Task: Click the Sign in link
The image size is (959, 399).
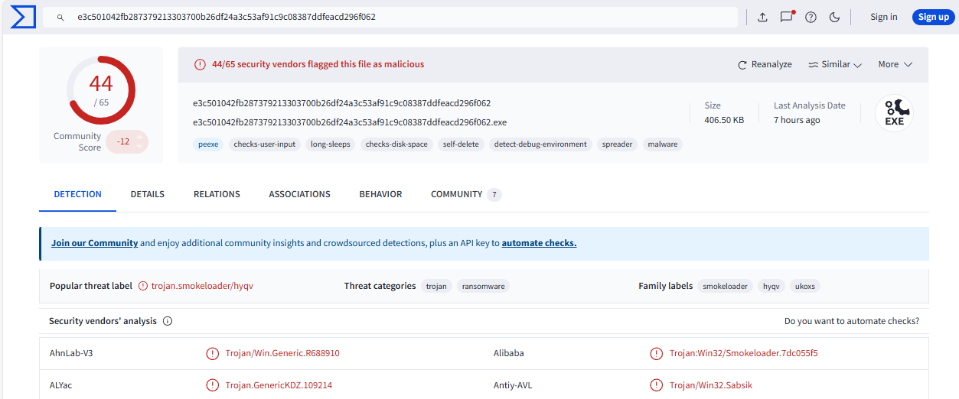Action: [883, 17]
